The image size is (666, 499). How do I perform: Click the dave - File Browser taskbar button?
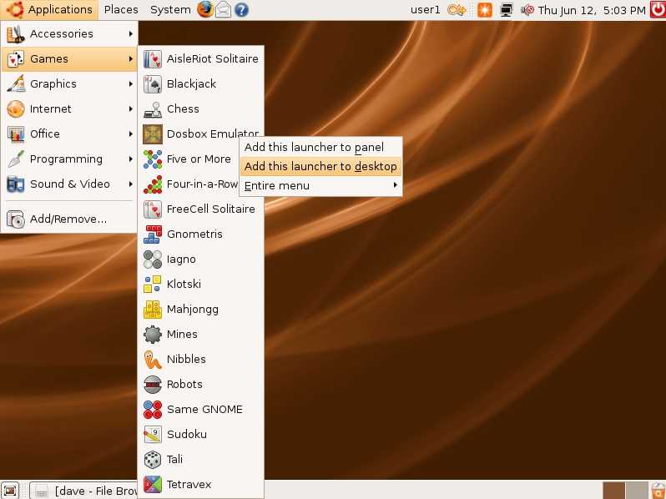click(x=83, y=491)
